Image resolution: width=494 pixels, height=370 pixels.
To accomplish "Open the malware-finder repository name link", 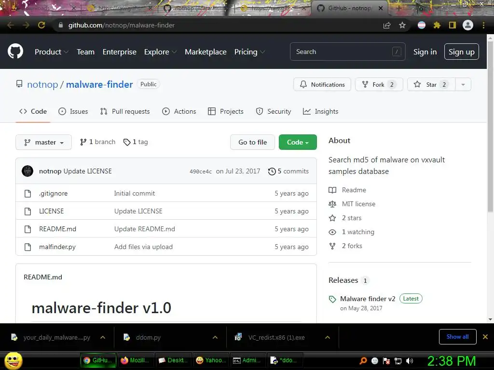I will coord(99,84).
